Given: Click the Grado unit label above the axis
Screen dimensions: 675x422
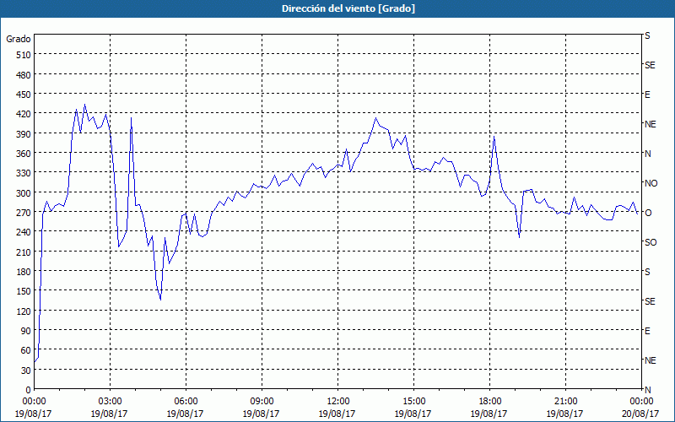Looking at the screenshot, I should pos(19,39).
